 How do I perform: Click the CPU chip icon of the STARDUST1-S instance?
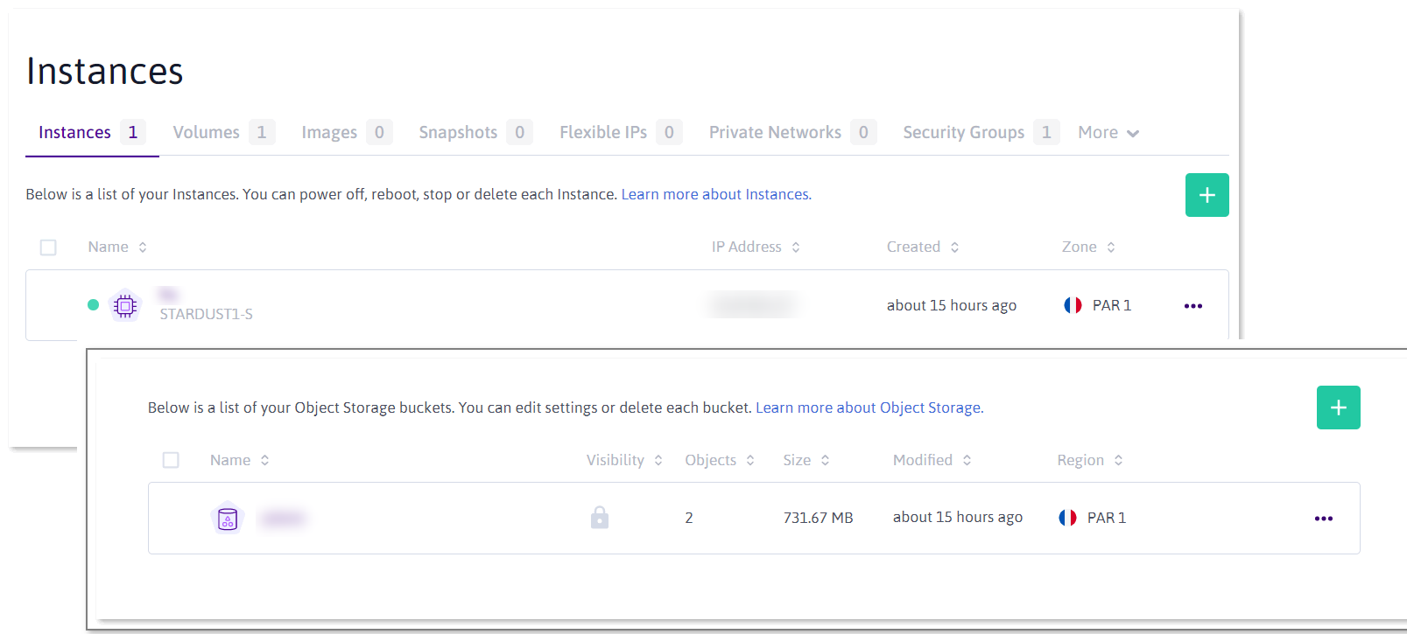[125, 305]
